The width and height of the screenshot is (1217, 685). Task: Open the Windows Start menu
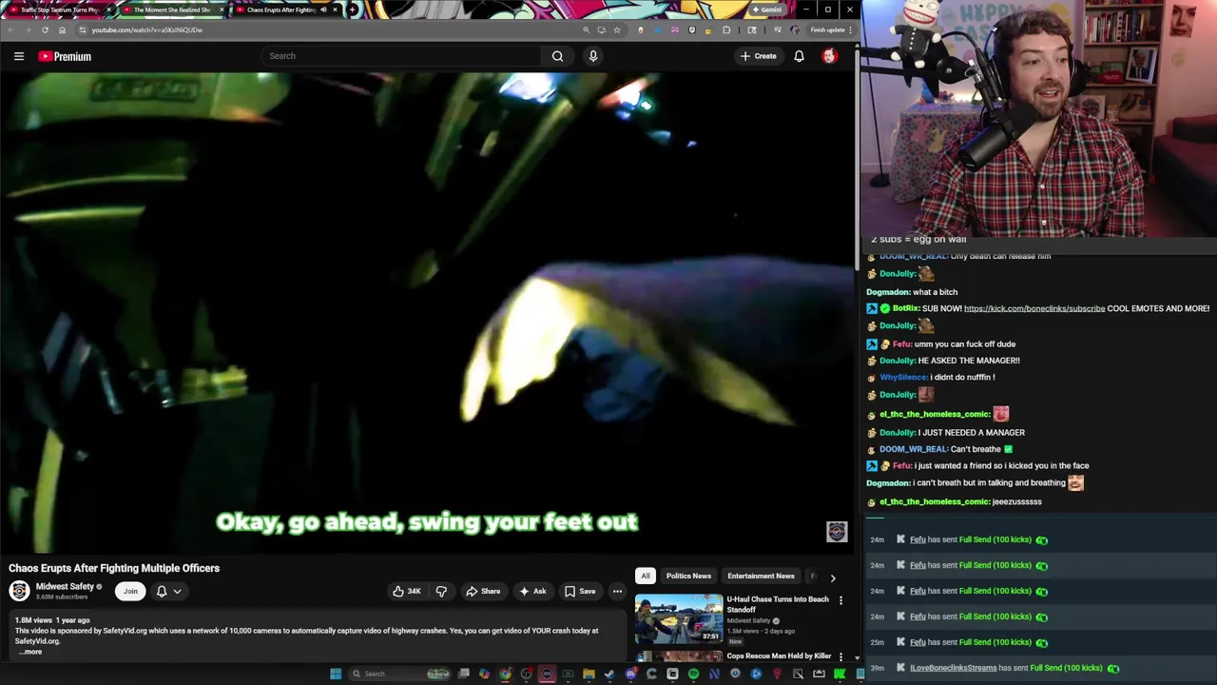pos(336,674)
